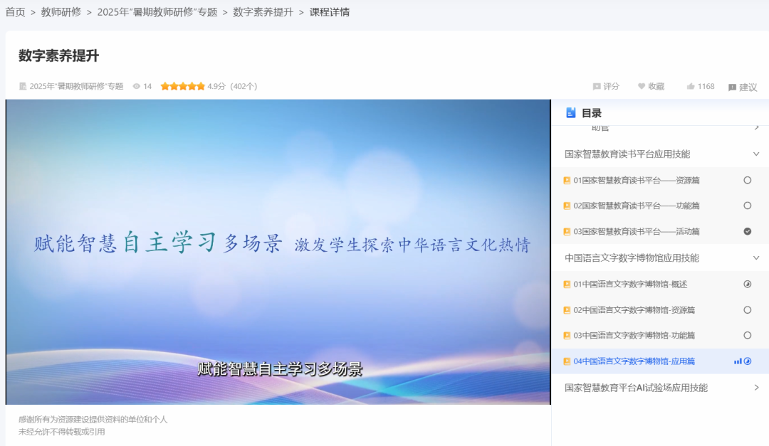Open the 建议 feedback icon
This screenshot has height=446, width=769.
(x=731, y=86)
